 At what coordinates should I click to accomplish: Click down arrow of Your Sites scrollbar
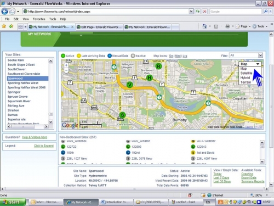click(51, 121)
